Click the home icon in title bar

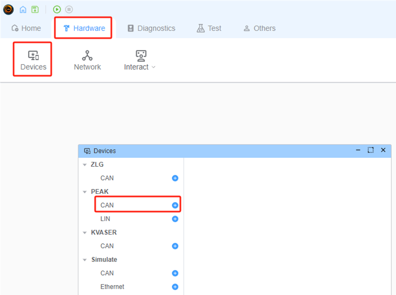tap(23, 9)
